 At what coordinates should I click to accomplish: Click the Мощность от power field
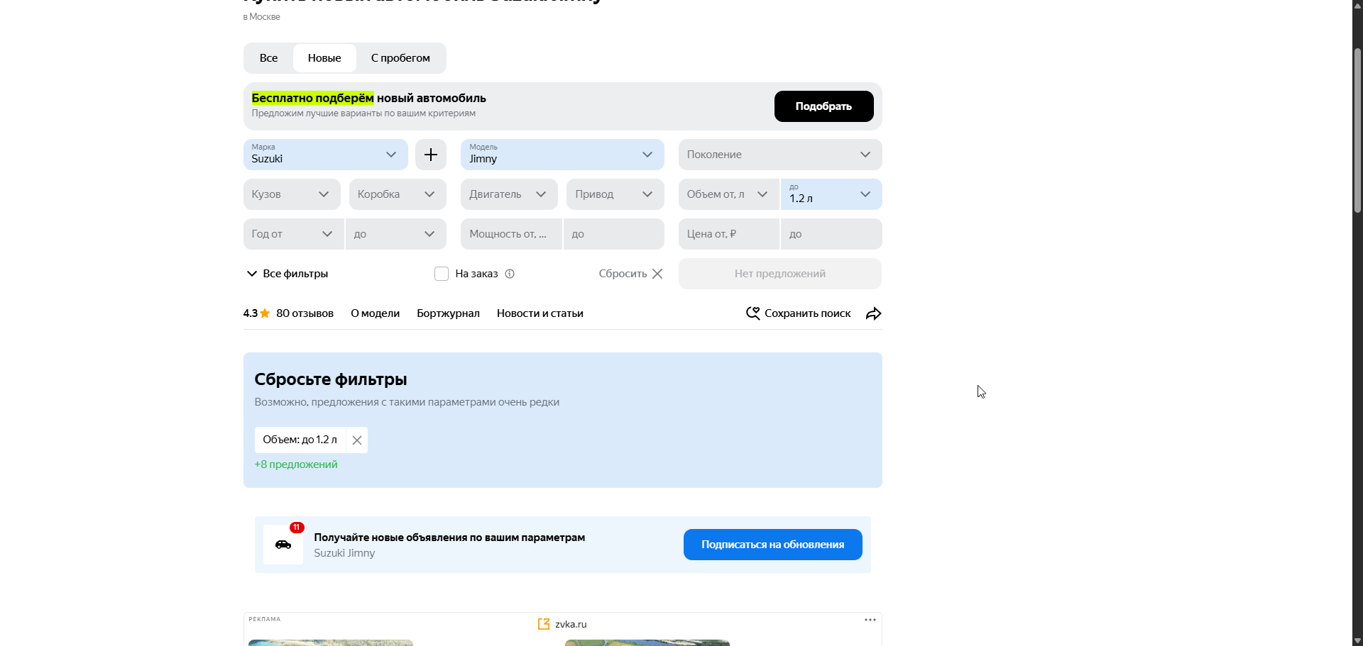(x=511, y=234)
